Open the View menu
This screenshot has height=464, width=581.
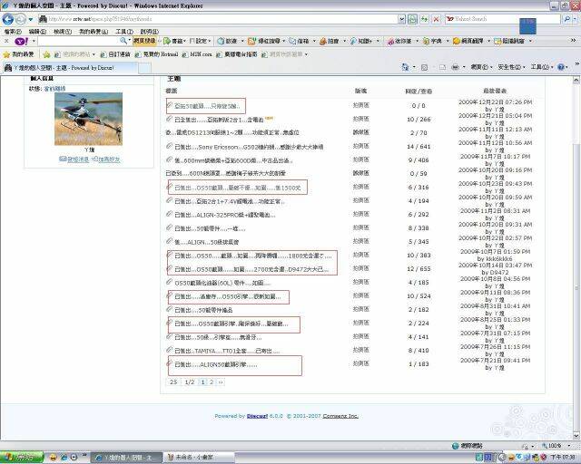[x=63, y=32]
